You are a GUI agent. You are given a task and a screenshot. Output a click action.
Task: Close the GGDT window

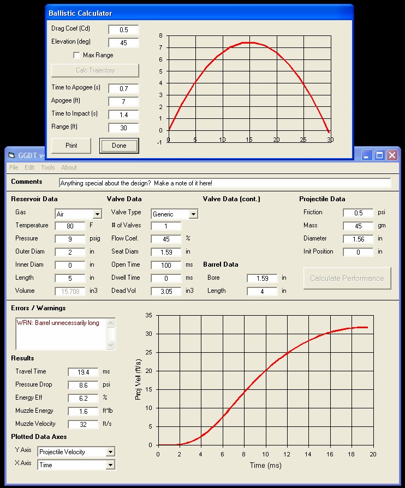point(392,155)
